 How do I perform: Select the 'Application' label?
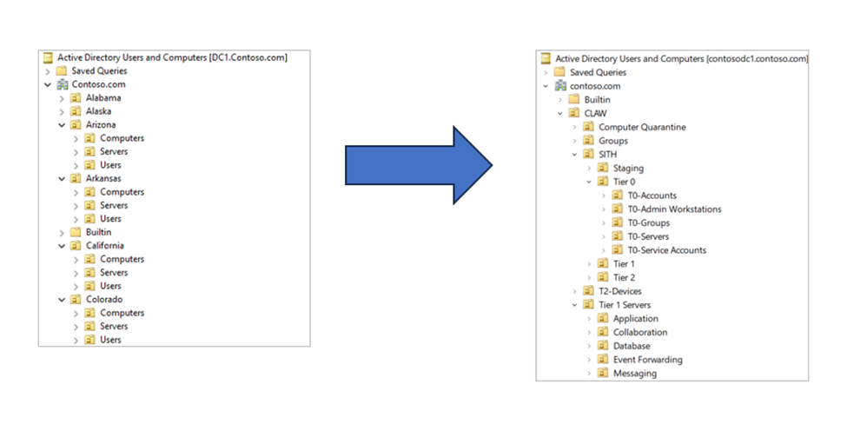(636, 319)
